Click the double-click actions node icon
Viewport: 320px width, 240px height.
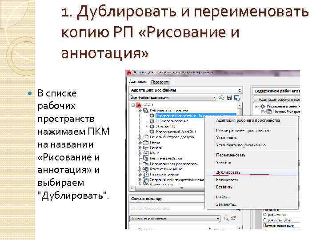click(x=145, y=180)
